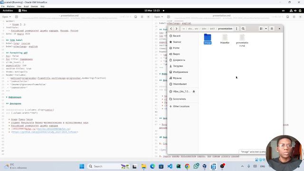
Task: Select the presentation.md file
Action: click(242, 40)
